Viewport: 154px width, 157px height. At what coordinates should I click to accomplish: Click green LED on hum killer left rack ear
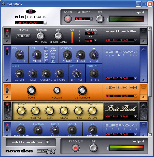click(7, 41)
